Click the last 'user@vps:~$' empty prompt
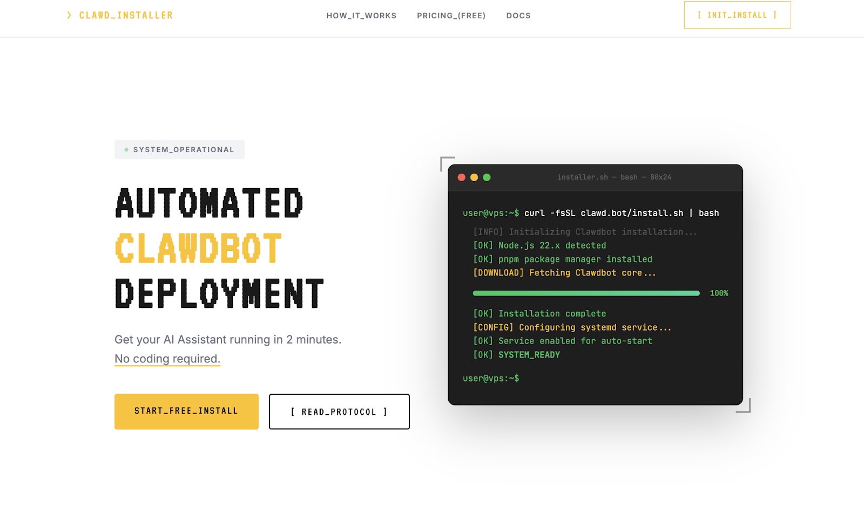 [491, 379]
